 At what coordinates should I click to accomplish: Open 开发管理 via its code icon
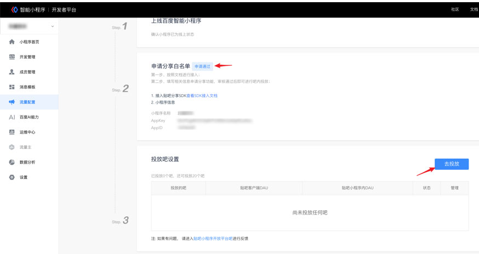click(x=12, y=57)
